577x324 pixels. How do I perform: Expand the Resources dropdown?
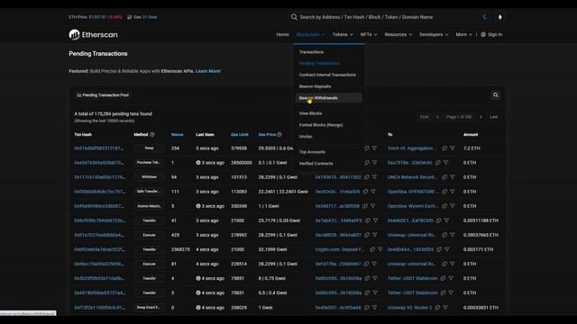point(398,34)
